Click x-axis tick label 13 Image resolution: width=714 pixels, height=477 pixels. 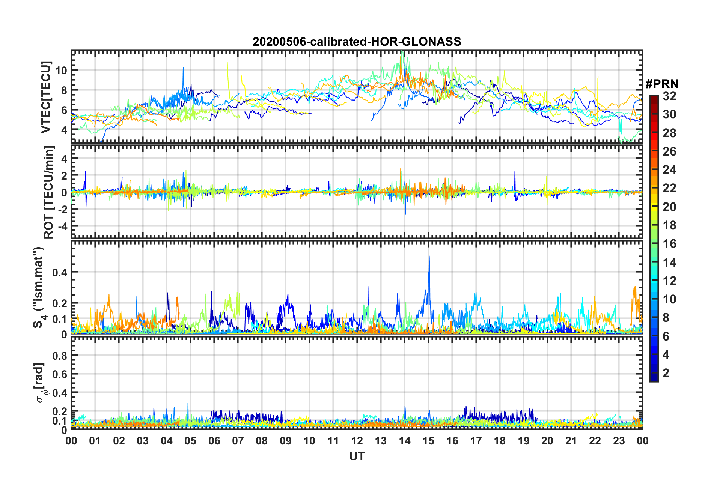[x=381, y=441]
